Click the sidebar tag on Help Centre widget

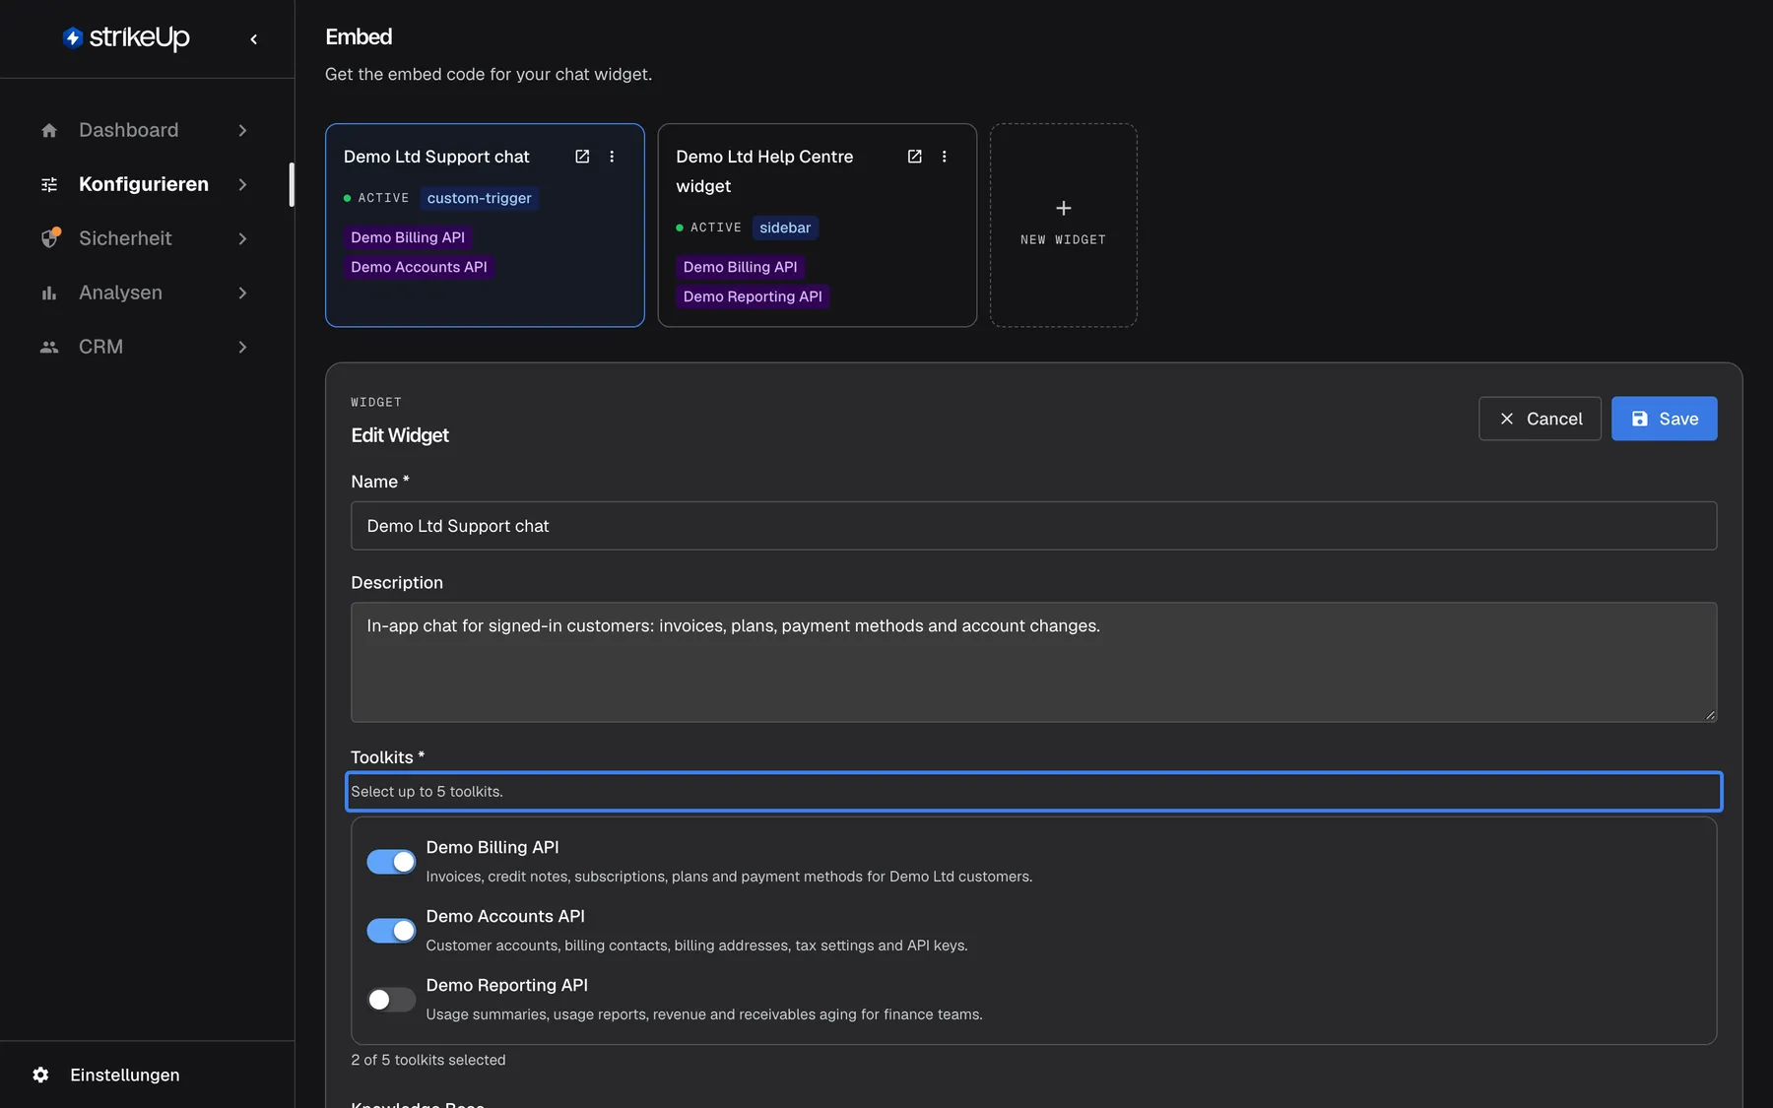tap(785, 228)
